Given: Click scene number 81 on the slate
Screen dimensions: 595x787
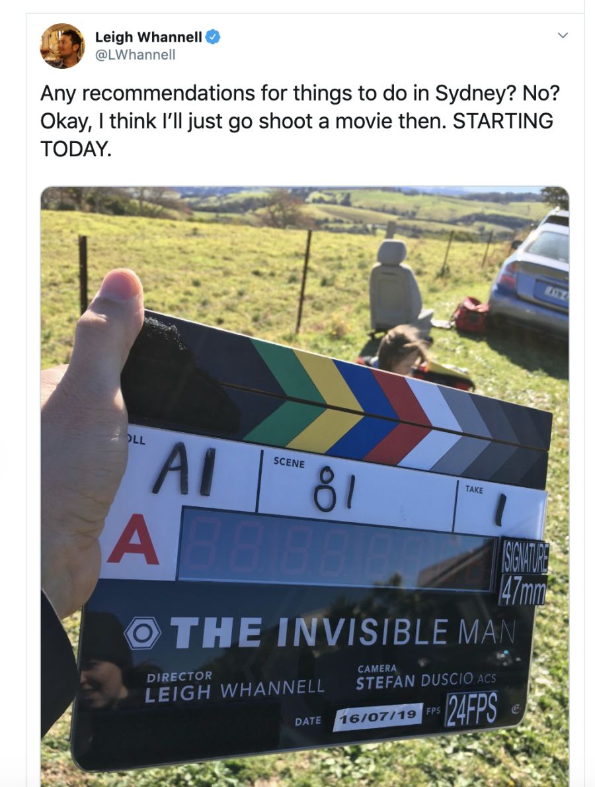Looking at the screenshot, I should [x=334, y=488].
